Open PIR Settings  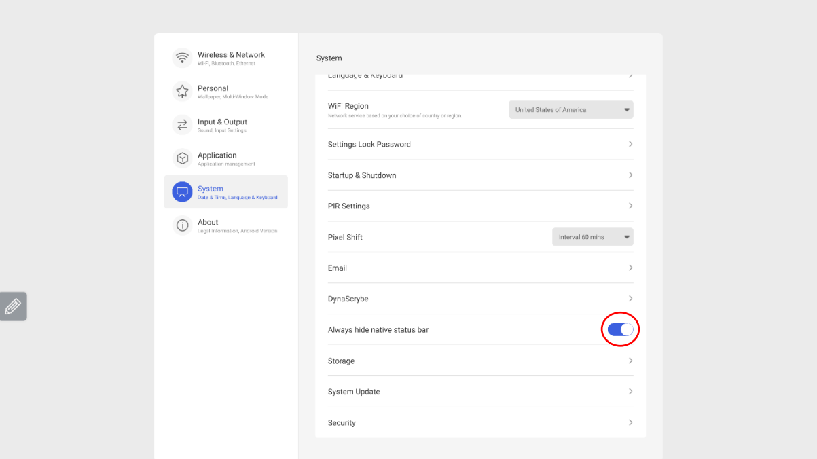tap(481, 206)
